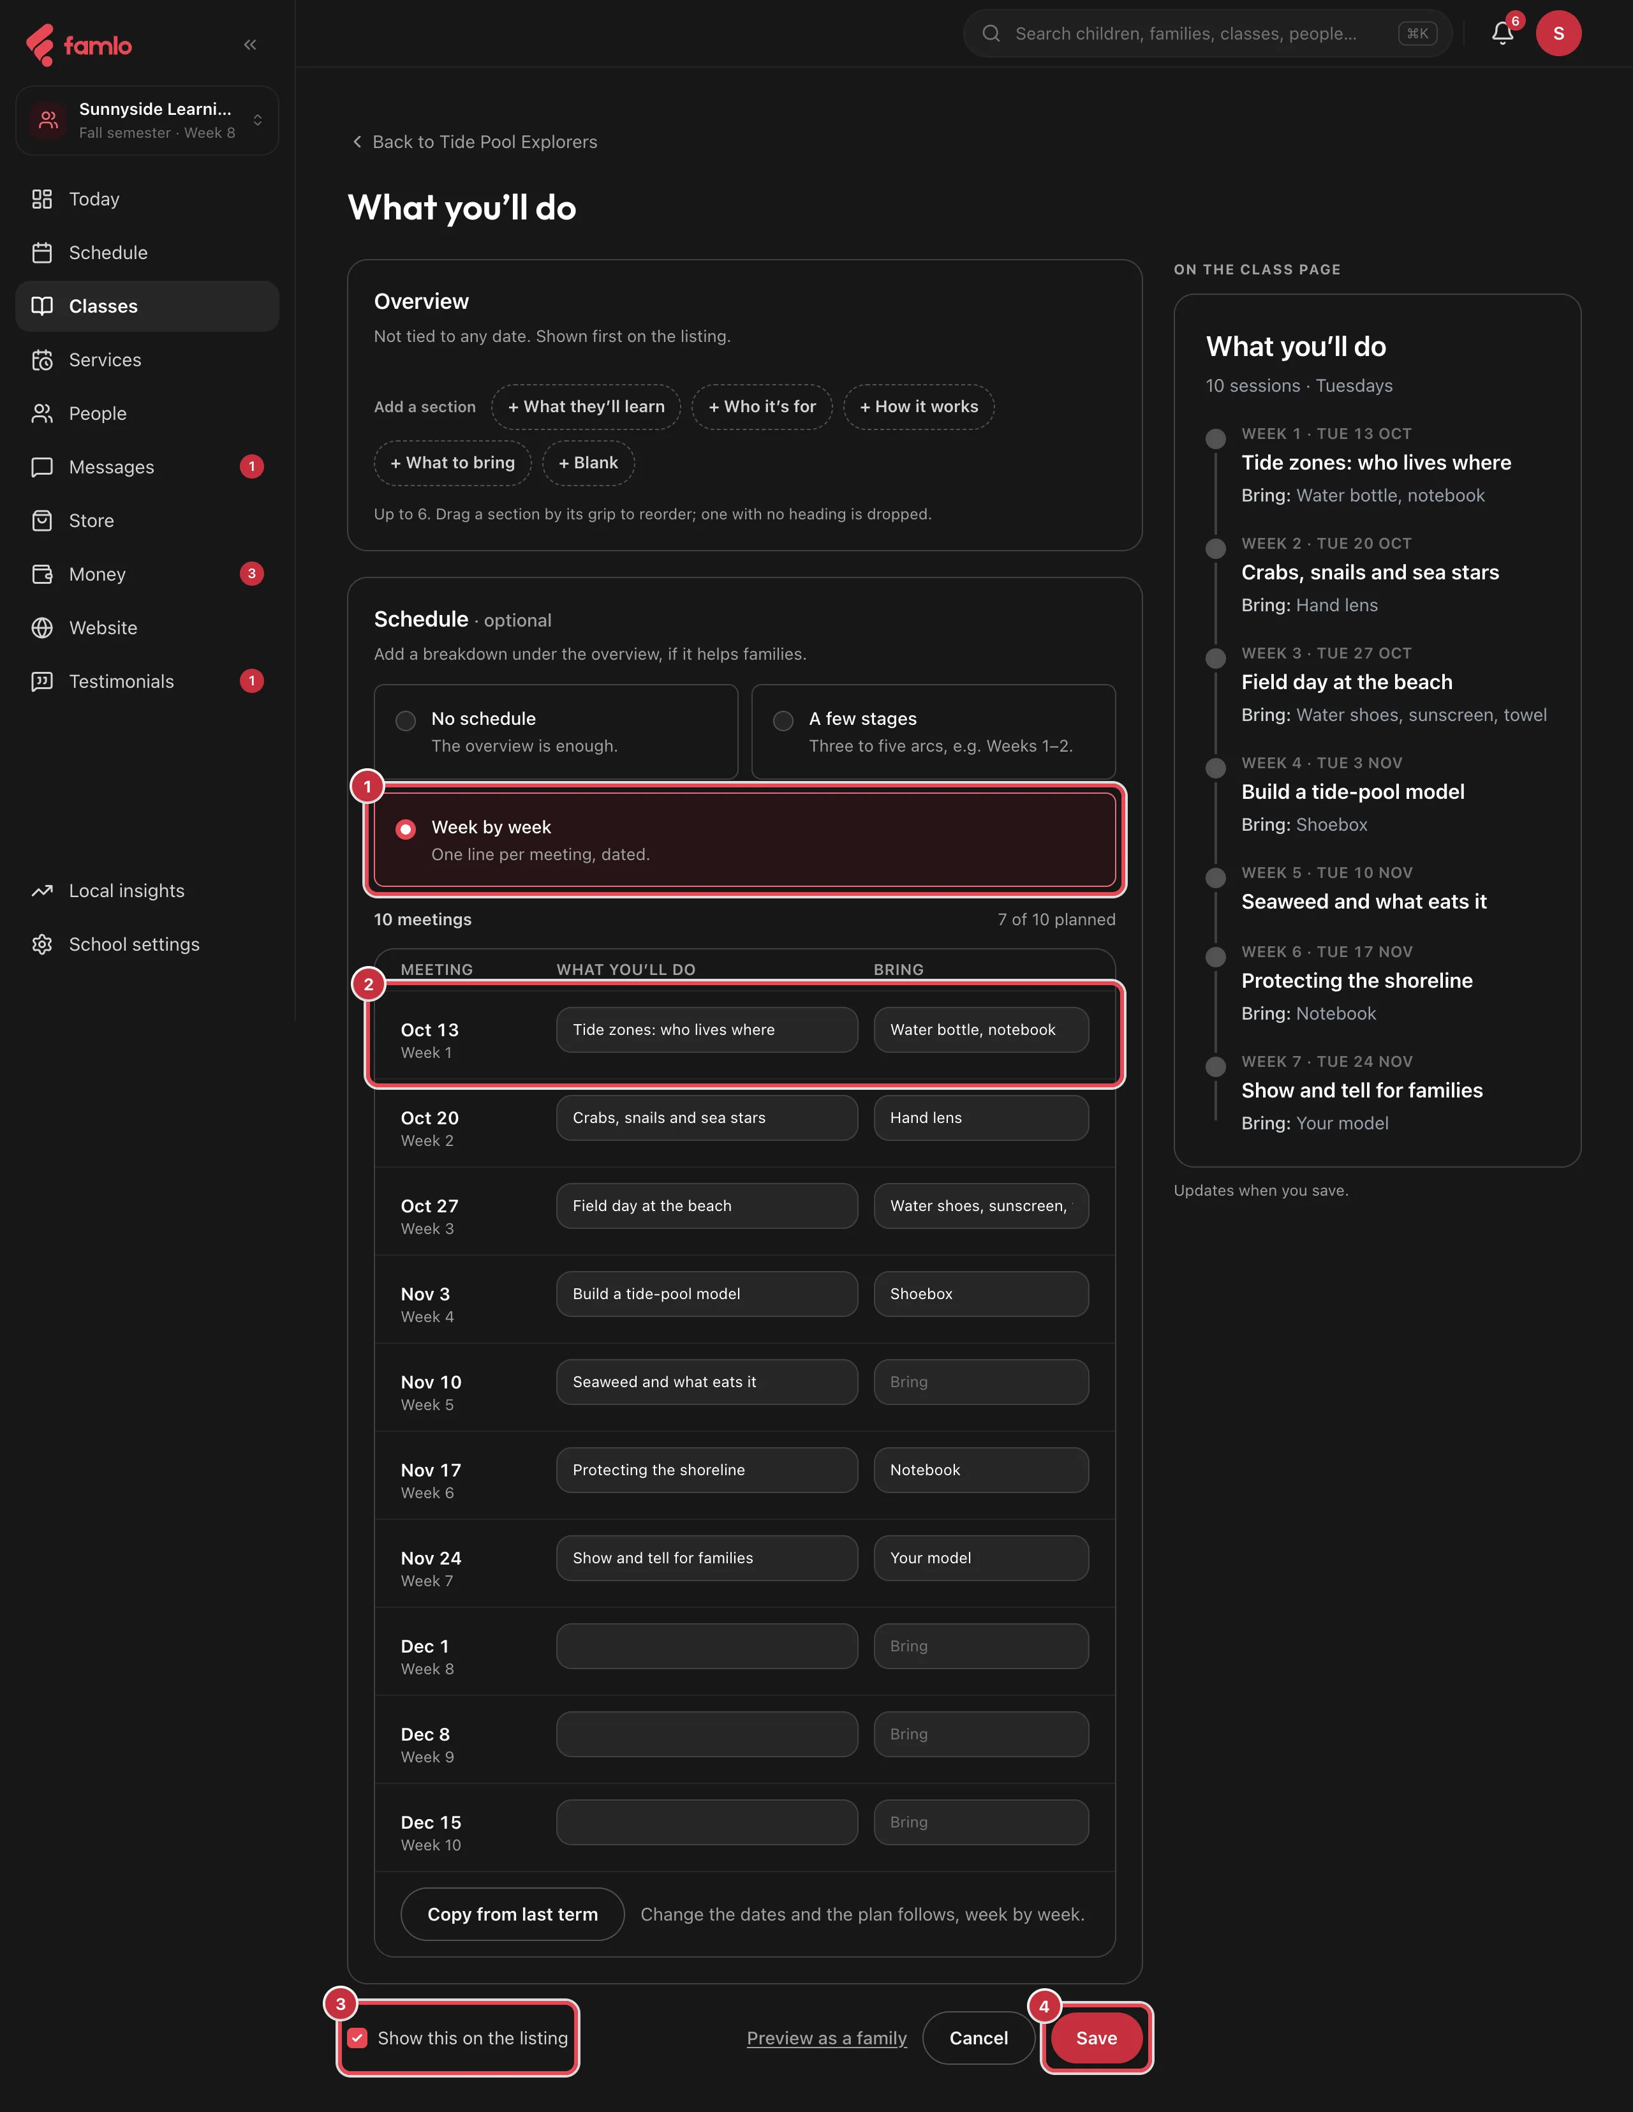Open the Store bag icon
Screen dimensions: 1633x2112
41,520
